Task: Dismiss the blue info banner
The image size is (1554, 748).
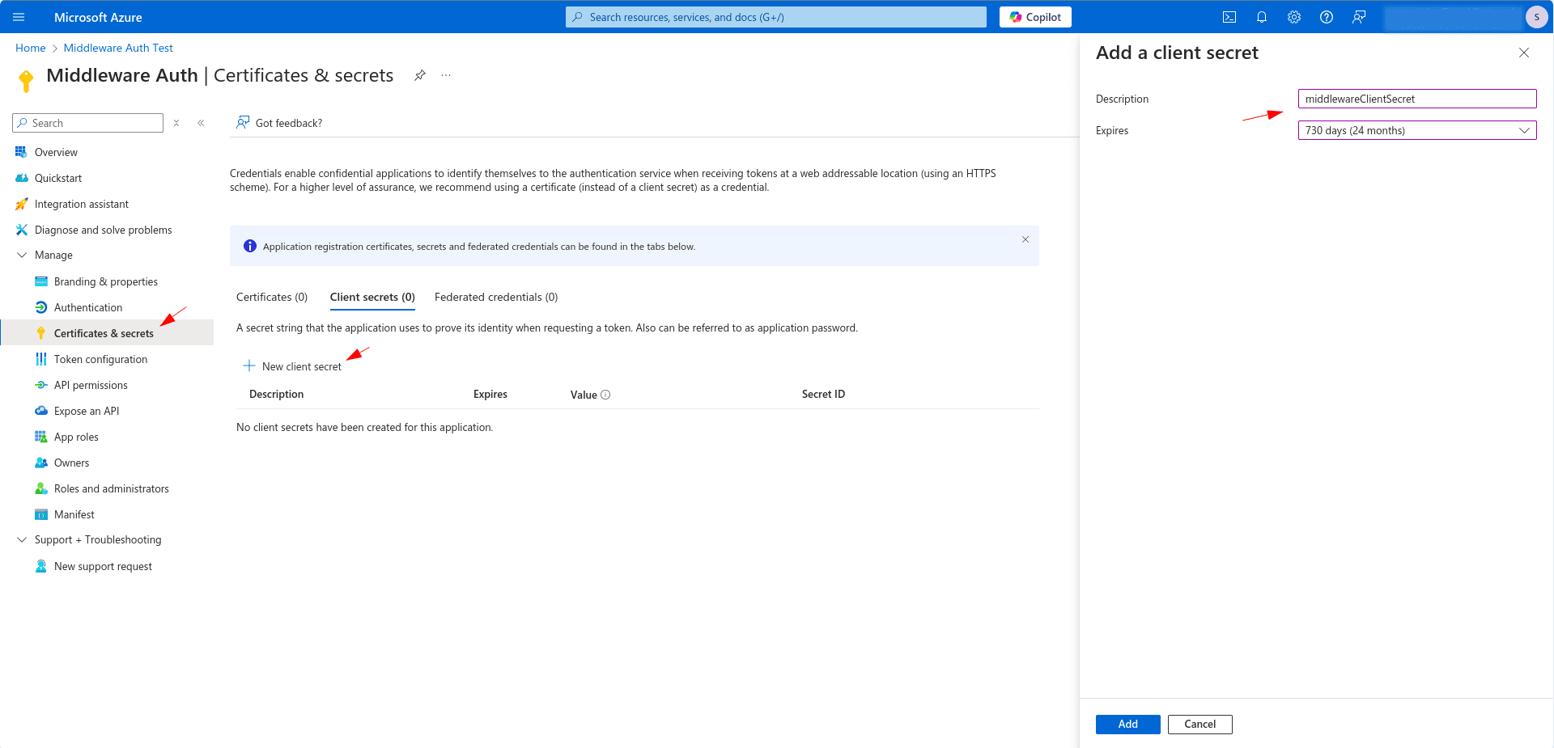Action: tap(1025, 239)
